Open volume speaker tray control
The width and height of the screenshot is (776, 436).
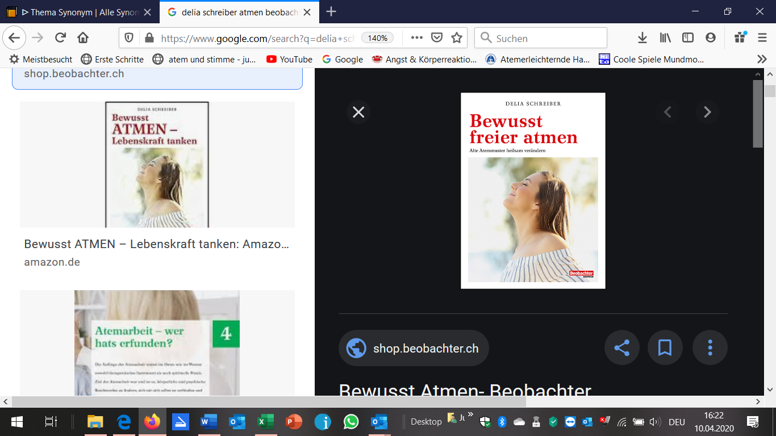654,422
